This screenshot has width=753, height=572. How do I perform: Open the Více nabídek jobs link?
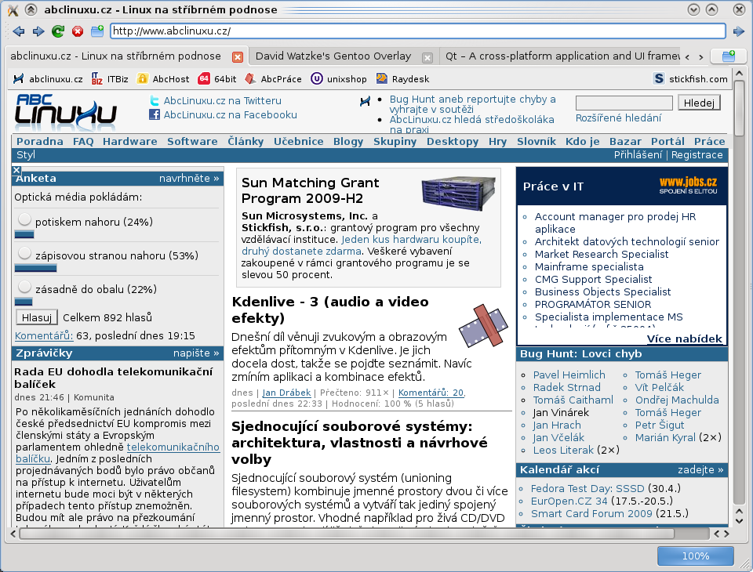[684, 338]
